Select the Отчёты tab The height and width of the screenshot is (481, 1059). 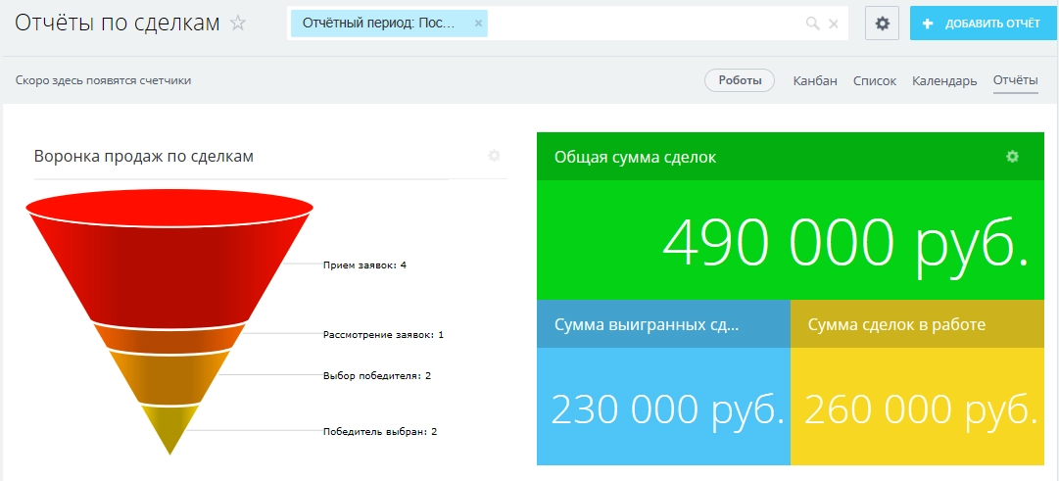[1015, 80]
